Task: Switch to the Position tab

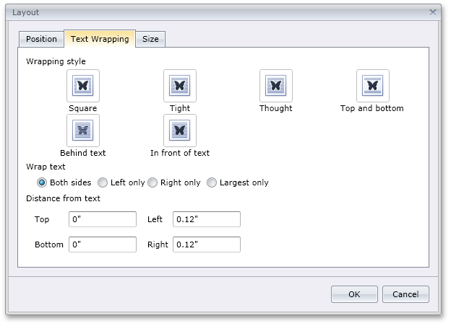Action: point(41,40)
